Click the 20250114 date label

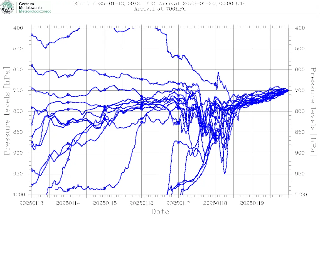(x=68, y=203)
